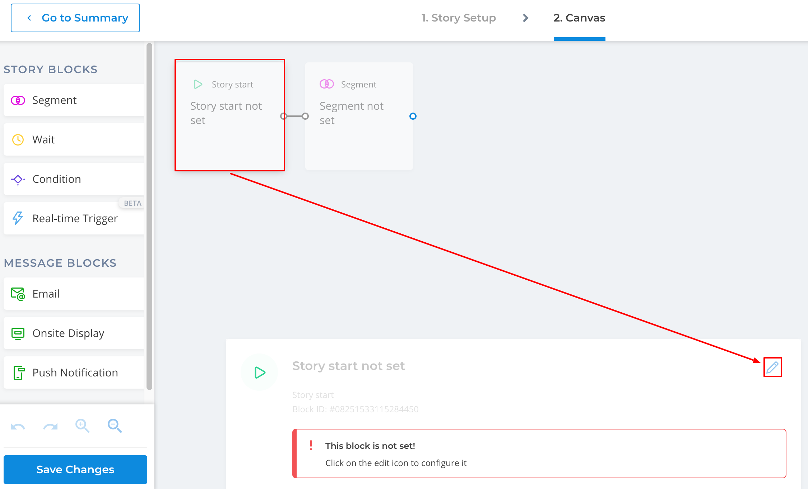The height and width of the screenshot is (489, 808).
Task: Click the Segment icon on canvas block
Action: coord(327,84)
